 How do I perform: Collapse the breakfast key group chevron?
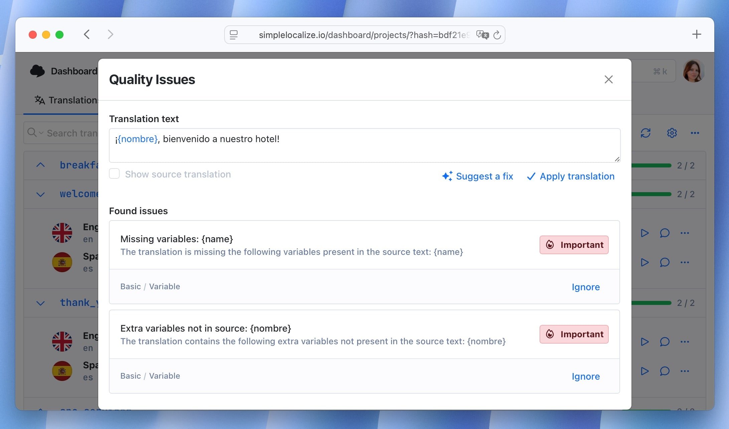click(x=40, y=165)
